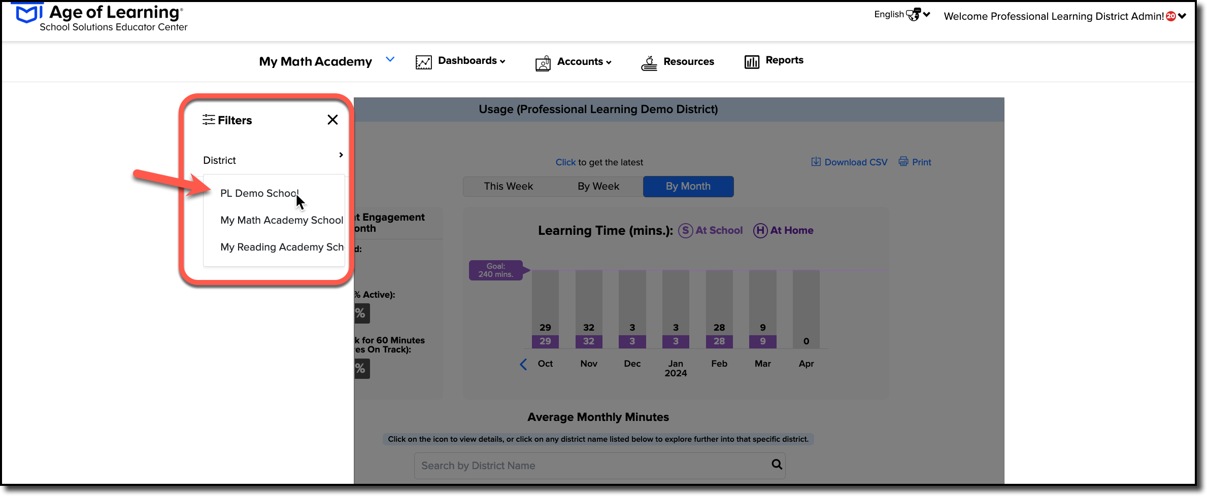This screenshot has width=1207, height=496.
Task: Close the Filters panel
Action: pos(332,120)
